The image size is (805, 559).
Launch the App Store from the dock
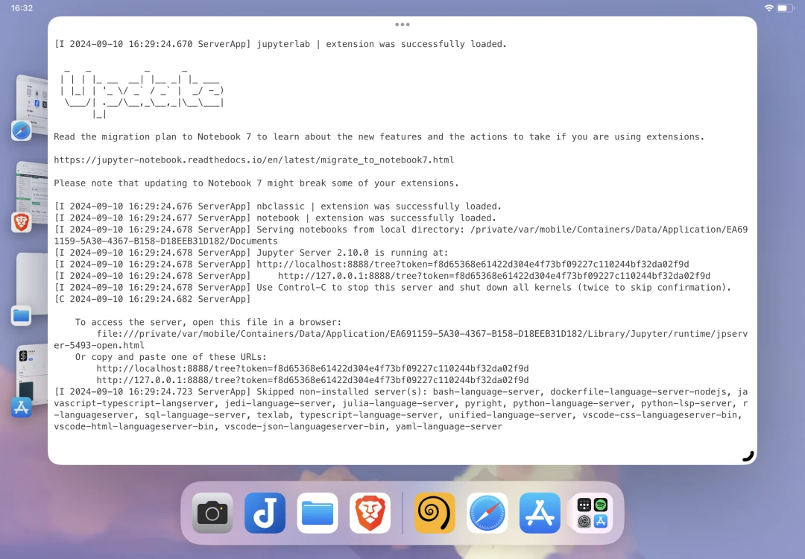(x=540, y=513)
